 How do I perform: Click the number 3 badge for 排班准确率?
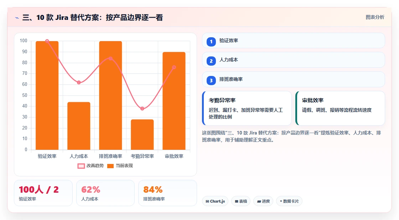click(211, 81)
